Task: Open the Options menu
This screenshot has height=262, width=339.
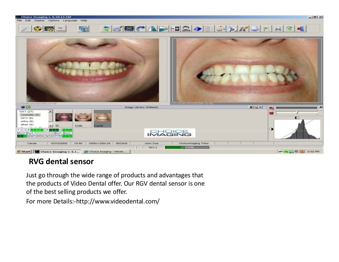Action: (x=54, y=21)
